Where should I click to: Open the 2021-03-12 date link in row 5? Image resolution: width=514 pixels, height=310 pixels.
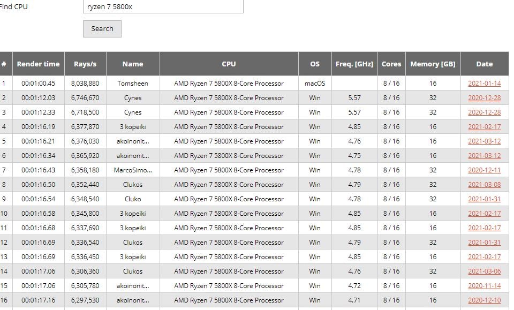pos(485,141)
